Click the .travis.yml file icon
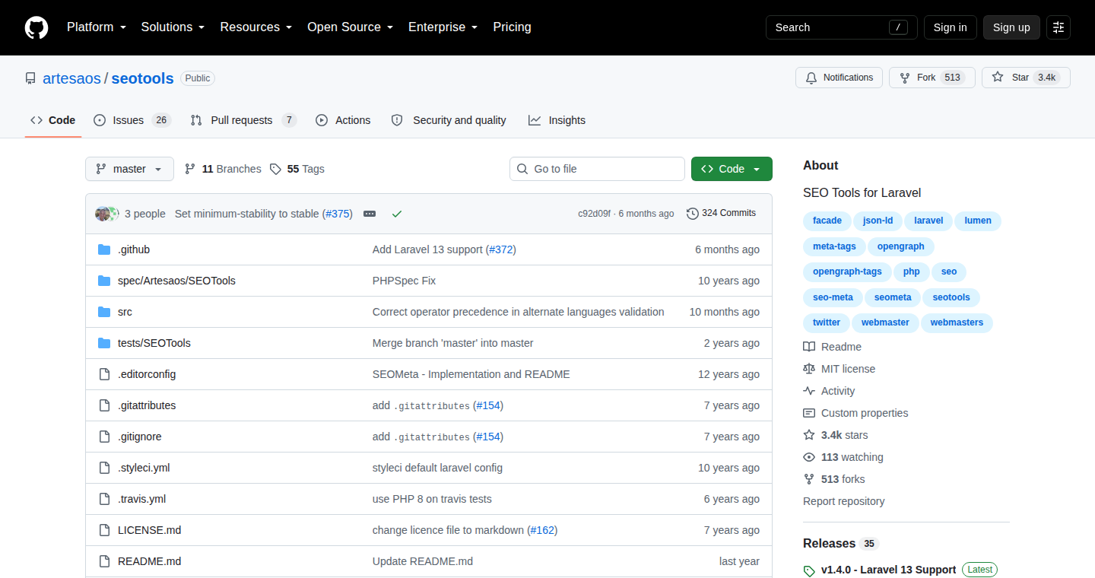The height and width of the screenshot is (578, 1095). 104,499
